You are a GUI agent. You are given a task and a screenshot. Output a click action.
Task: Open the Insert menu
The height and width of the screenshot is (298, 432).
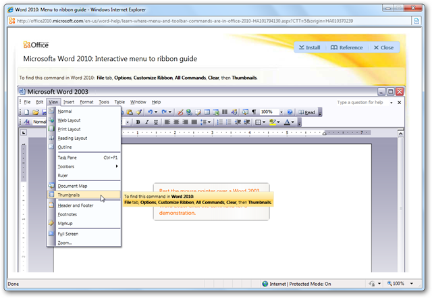[x=69, y=102]
